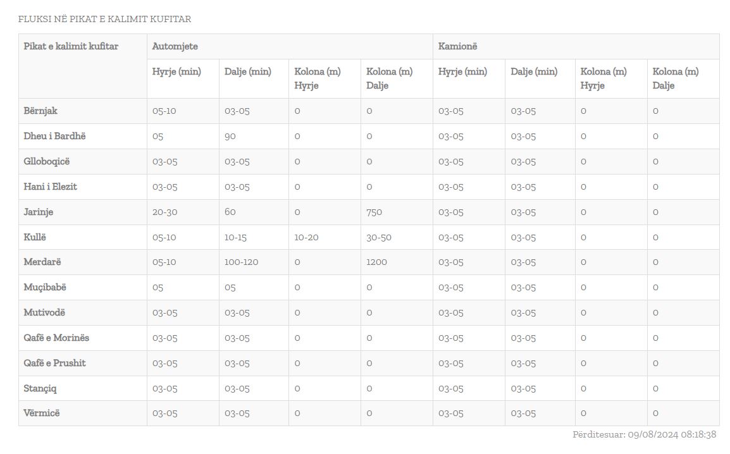The image size is (730, 454).
Task: Select the Vërmicë border point label
Action: click(42, 413)
